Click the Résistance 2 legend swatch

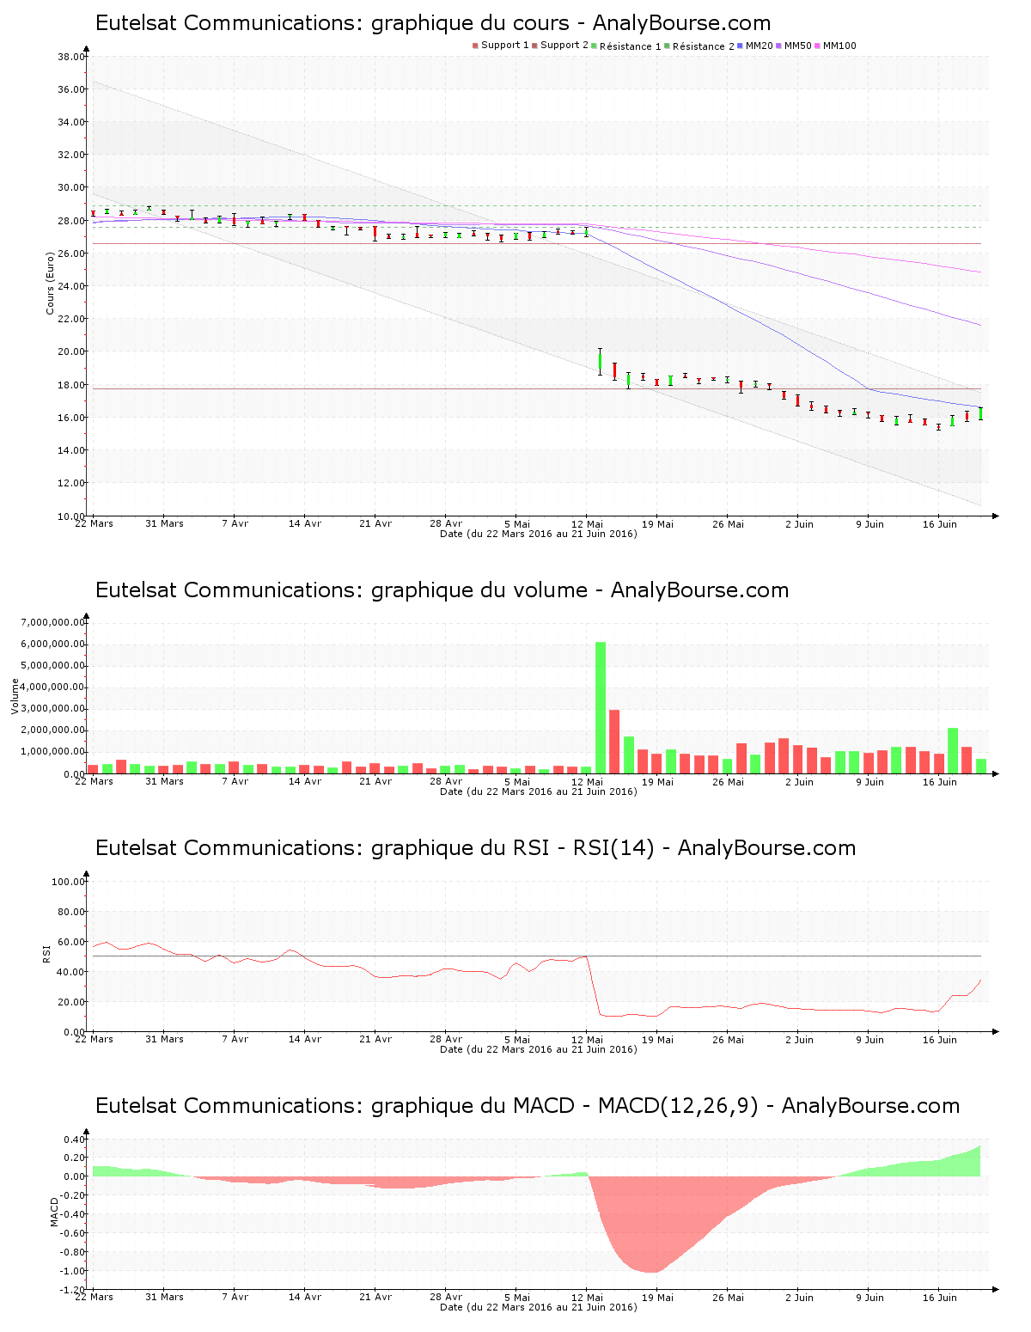(667, 46)
